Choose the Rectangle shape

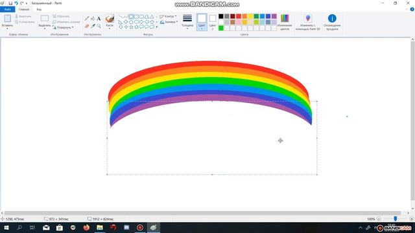tap(136, 17)
